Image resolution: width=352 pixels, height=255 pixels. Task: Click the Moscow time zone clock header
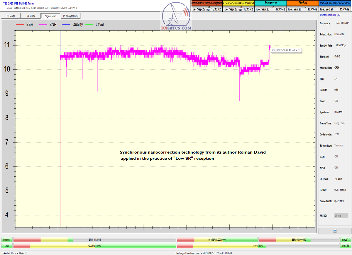pyautogui.click(x=270, y=3)
